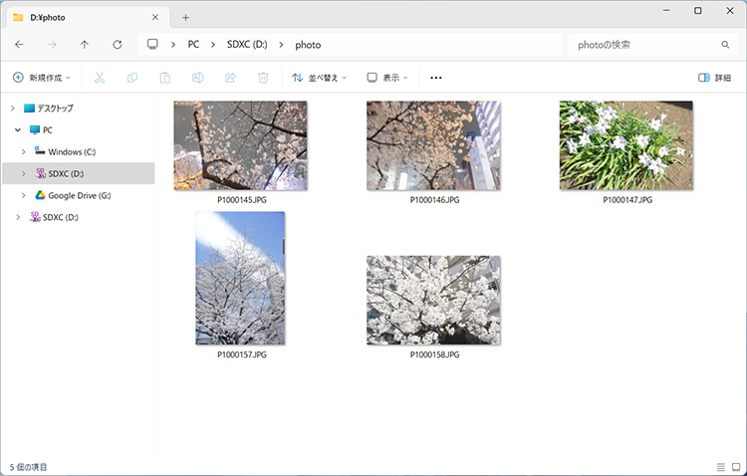The height and width of the screenshot is (476, 747).
Task: Select Google Drive (G:) in sidebar
Action: coord(79,195)
